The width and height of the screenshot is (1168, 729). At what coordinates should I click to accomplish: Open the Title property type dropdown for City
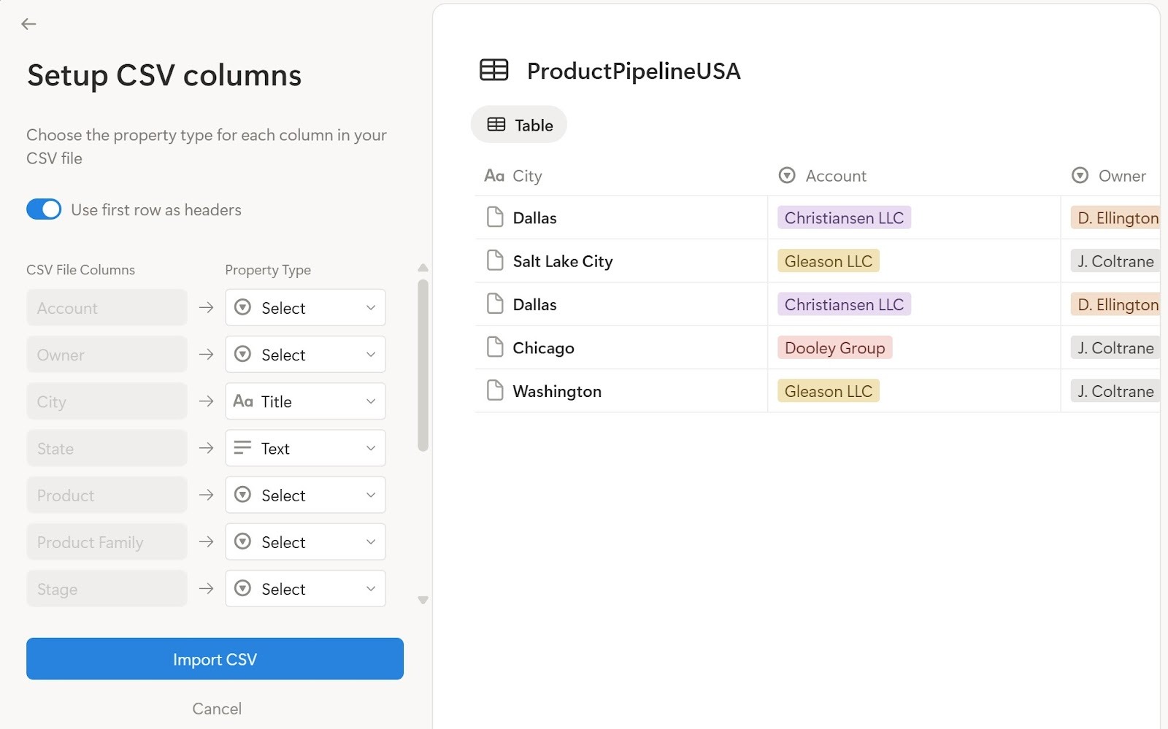click(x=305, y=401)
